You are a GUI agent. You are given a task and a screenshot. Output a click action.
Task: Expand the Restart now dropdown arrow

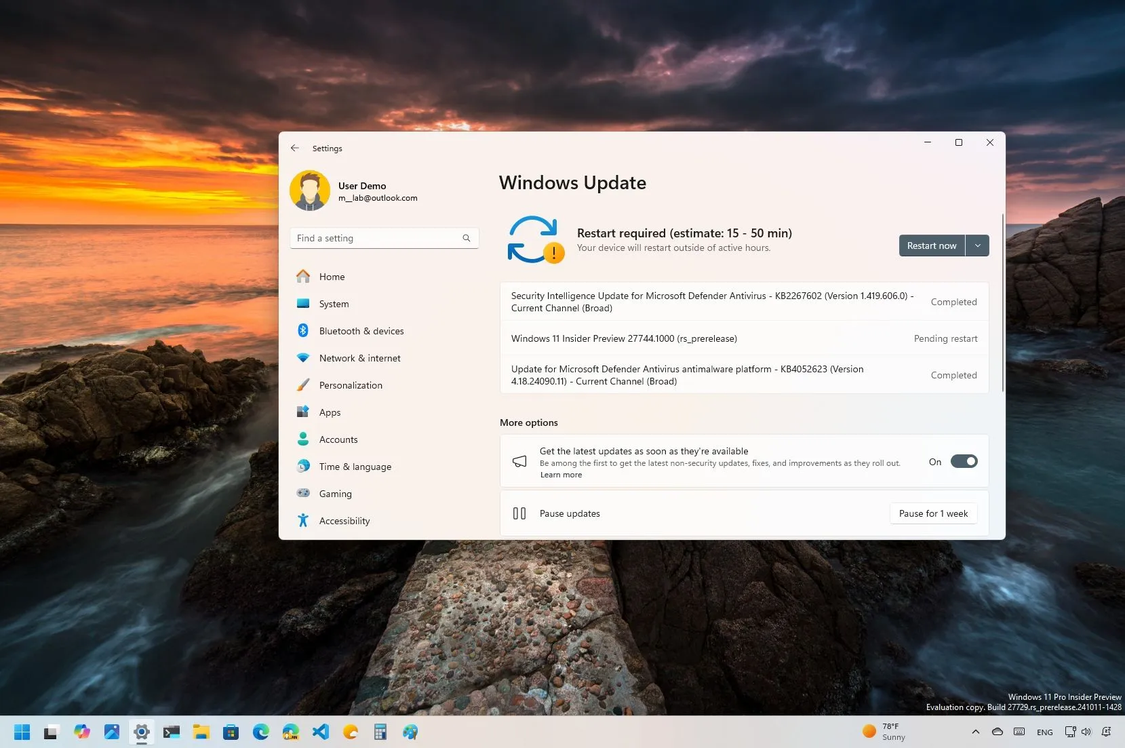[x=977, y=245]
